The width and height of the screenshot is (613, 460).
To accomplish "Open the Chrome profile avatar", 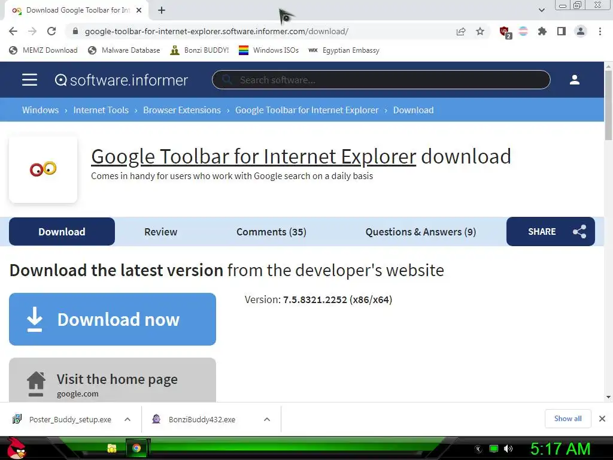I will tap(581, 31).
